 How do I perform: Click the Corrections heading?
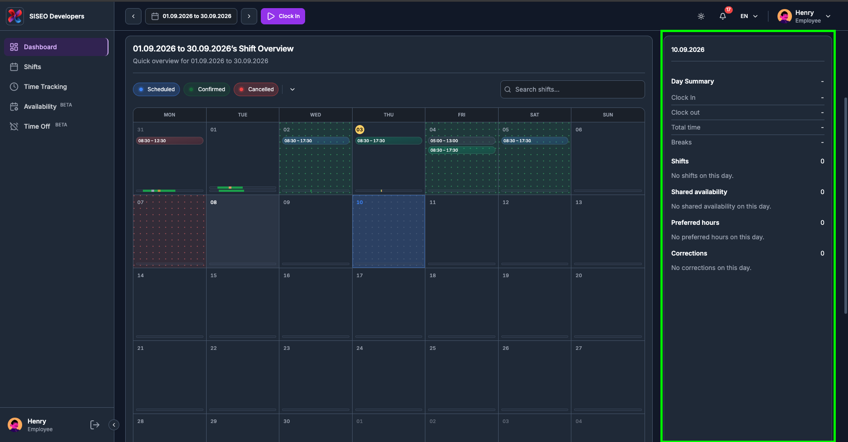click(x=689, y=253)
